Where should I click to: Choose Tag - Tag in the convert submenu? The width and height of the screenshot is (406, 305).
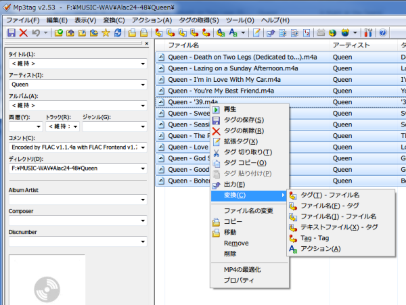click(314, 238)
